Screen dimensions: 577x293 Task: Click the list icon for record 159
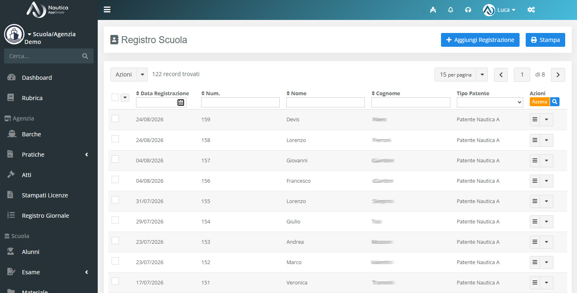tap(535, 120)
